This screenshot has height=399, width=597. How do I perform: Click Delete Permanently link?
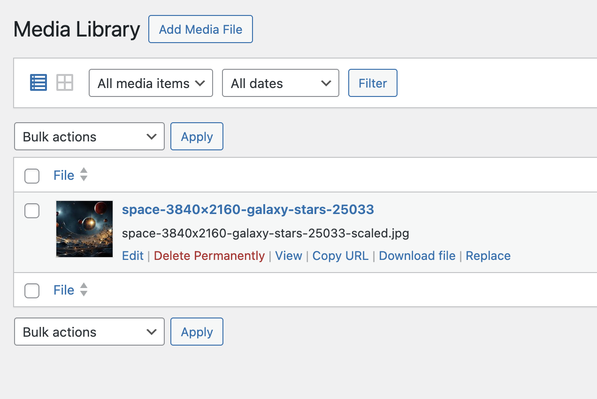point(209,256)
